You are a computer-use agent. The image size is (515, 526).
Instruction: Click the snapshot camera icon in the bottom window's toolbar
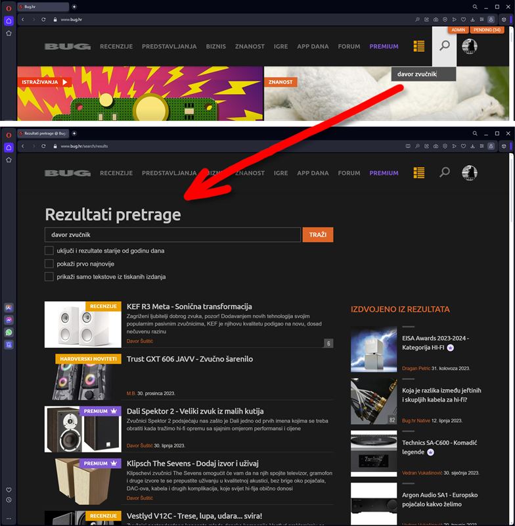point(436,146)
